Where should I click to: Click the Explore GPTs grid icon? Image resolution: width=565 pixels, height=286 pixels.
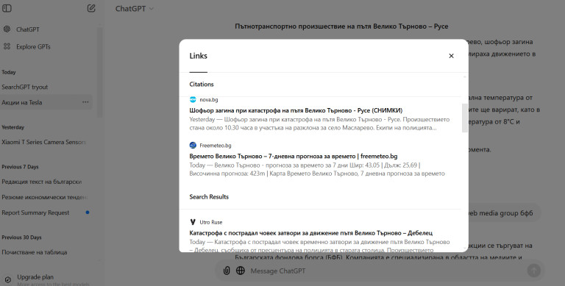point(7,46)
